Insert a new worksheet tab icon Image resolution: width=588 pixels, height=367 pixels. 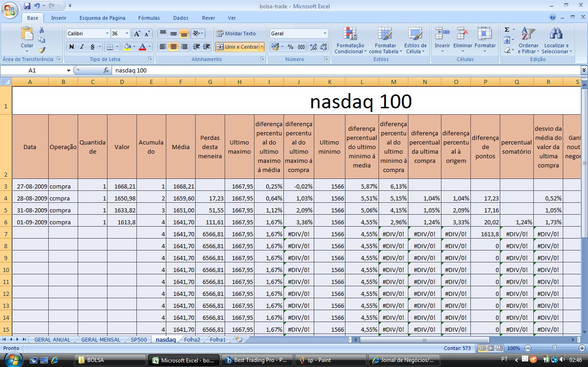(238, 339)
